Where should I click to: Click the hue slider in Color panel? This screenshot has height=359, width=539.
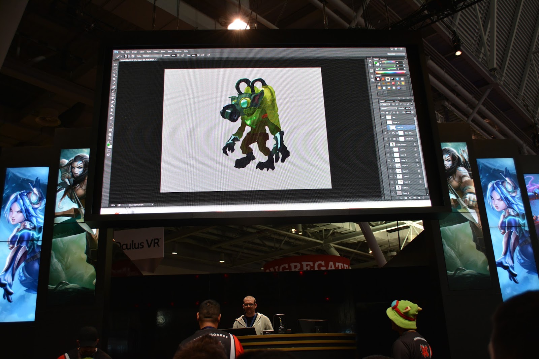click(389, 62)
